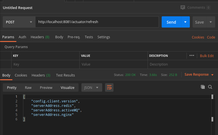Expand the Save button dropdown arrow
This screenshot has width=218, height=135.
(x=211, y=22)
